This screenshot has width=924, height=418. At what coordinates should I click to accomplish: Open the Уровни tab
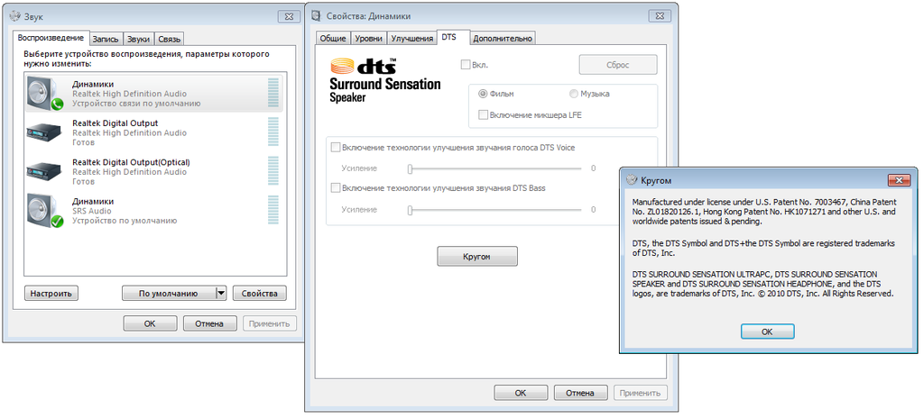point(369,38)
